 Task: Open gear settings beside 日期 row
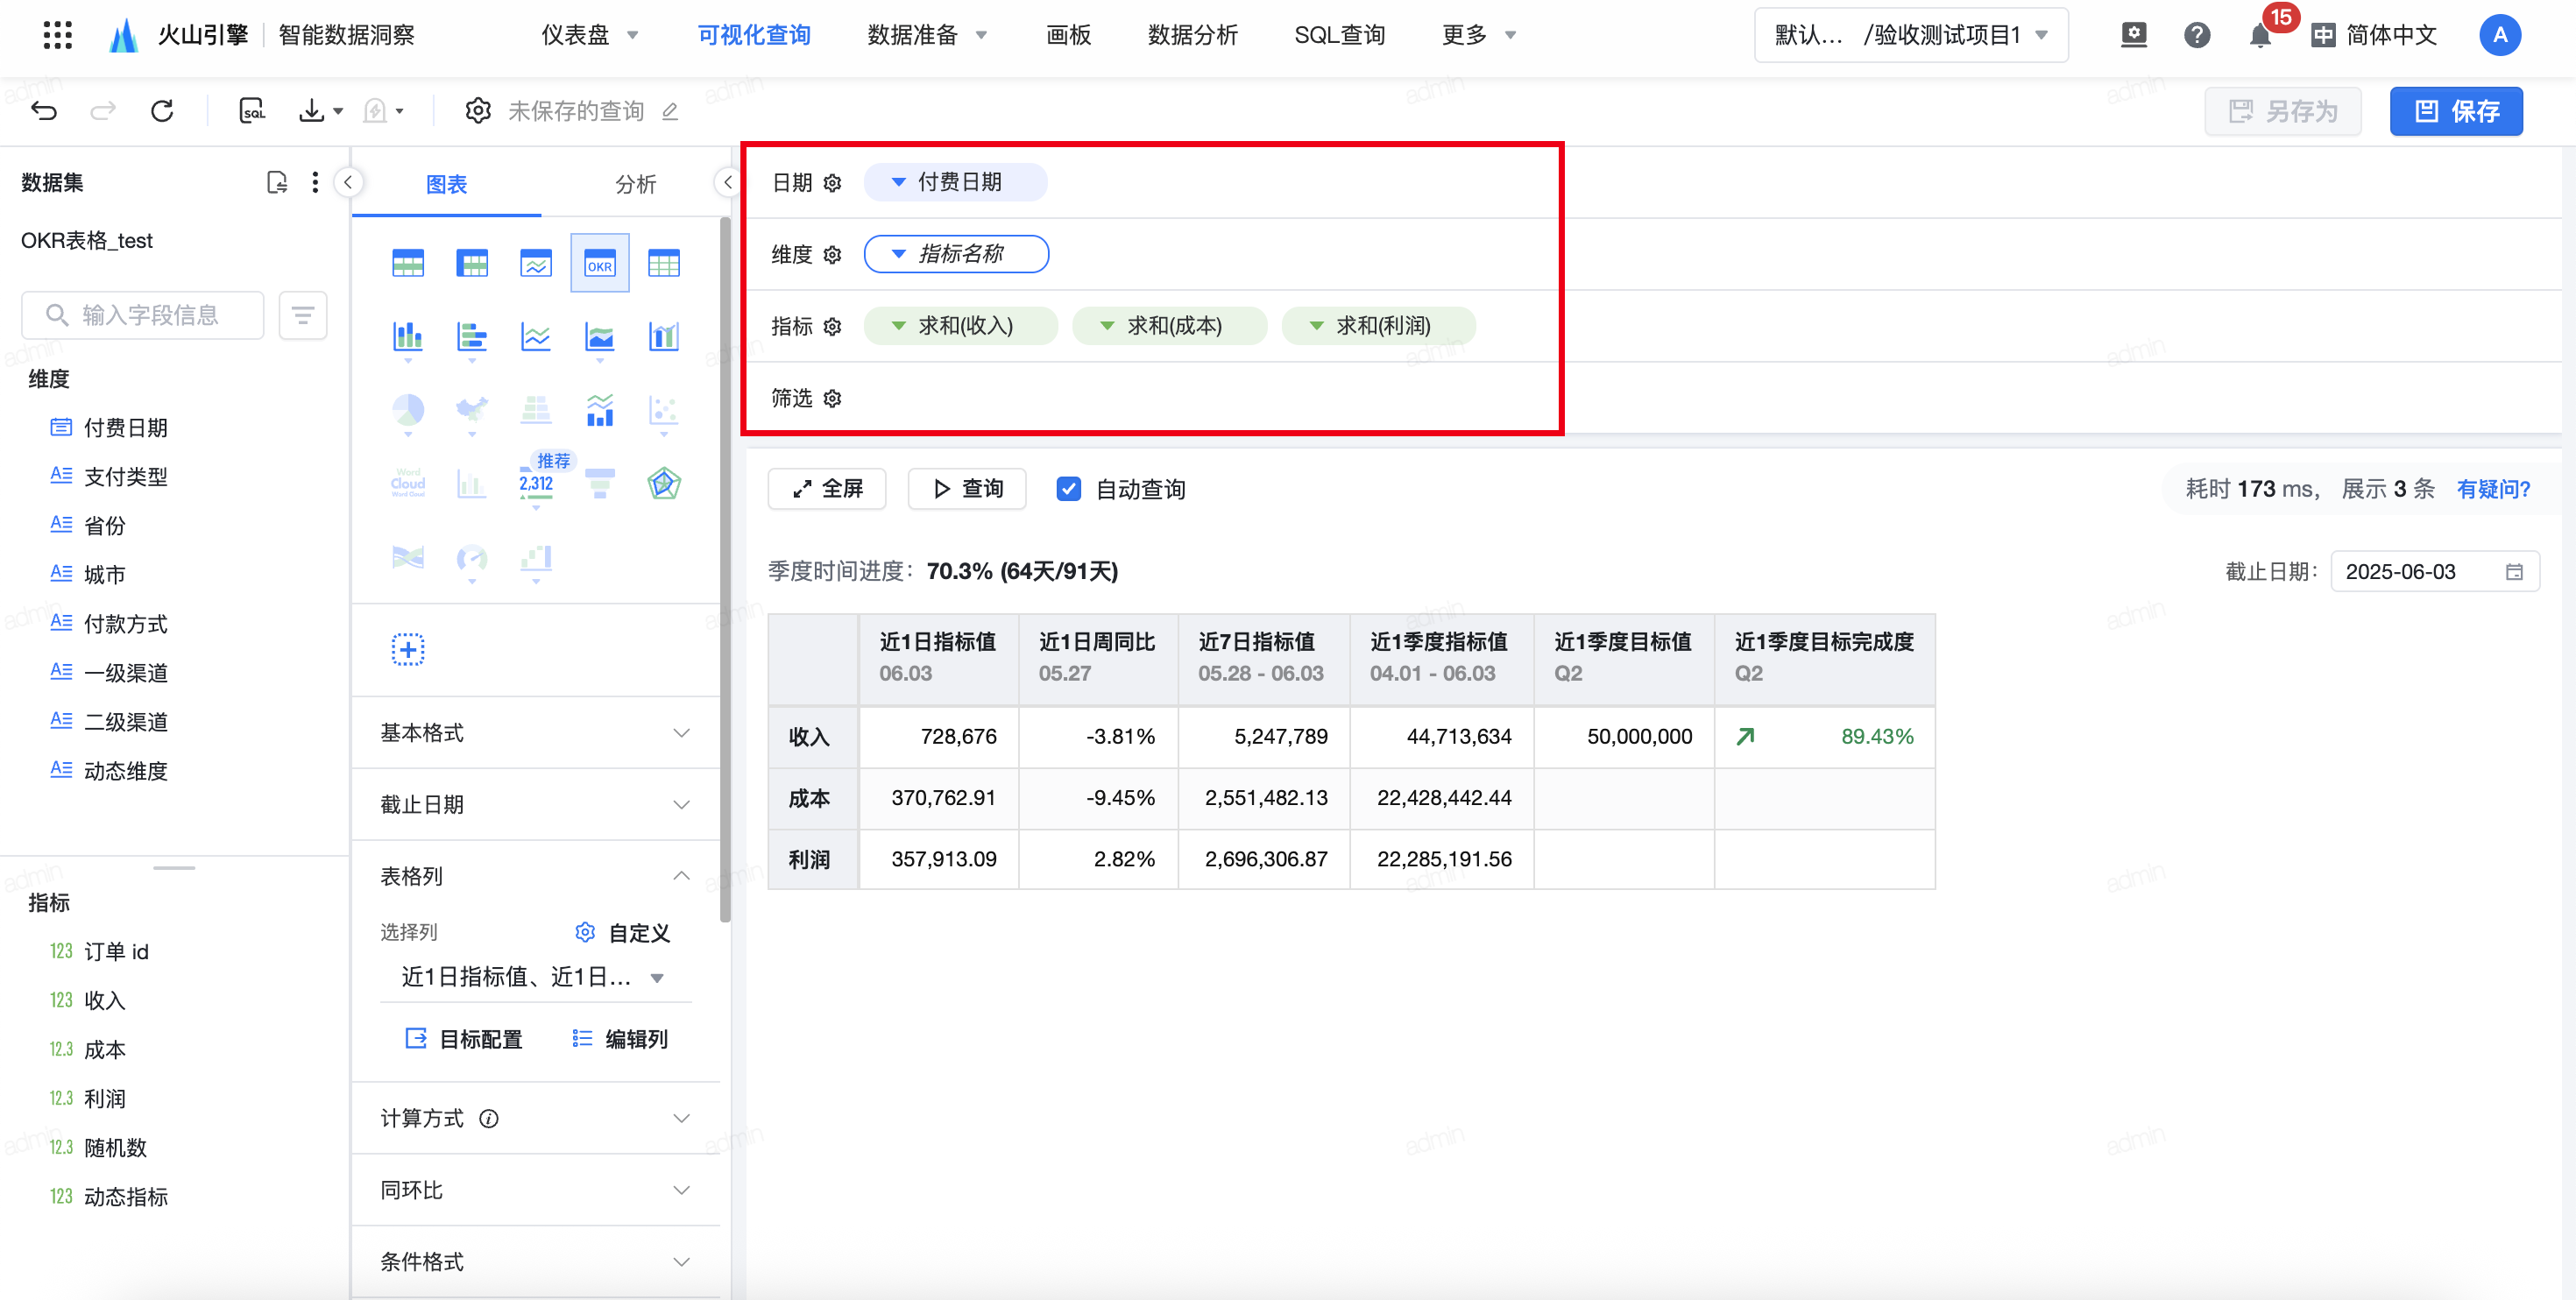point(832,183)
